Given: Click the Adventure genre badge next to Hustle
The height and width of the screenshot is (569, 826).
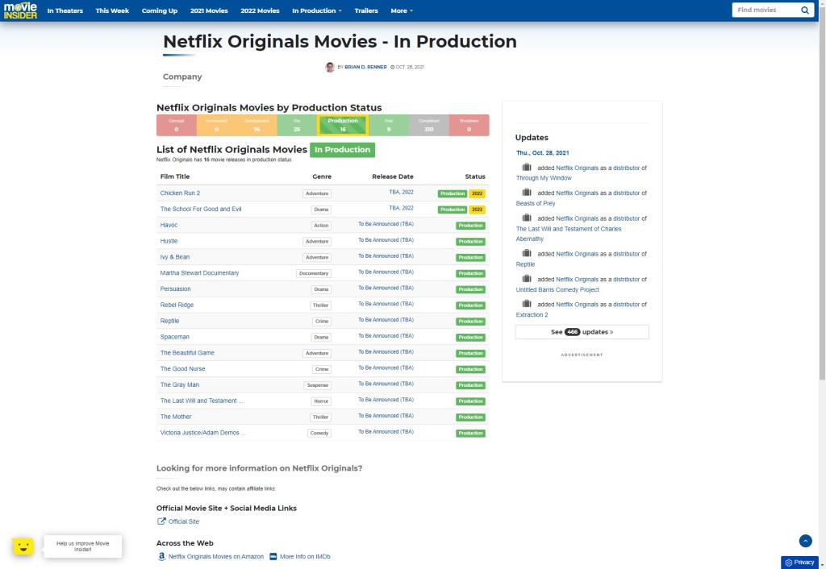Looking at the screenshot, I should 317,241.
